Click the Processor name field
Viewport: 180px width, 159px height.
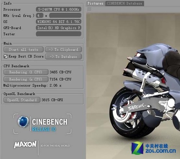pos(59,9)
